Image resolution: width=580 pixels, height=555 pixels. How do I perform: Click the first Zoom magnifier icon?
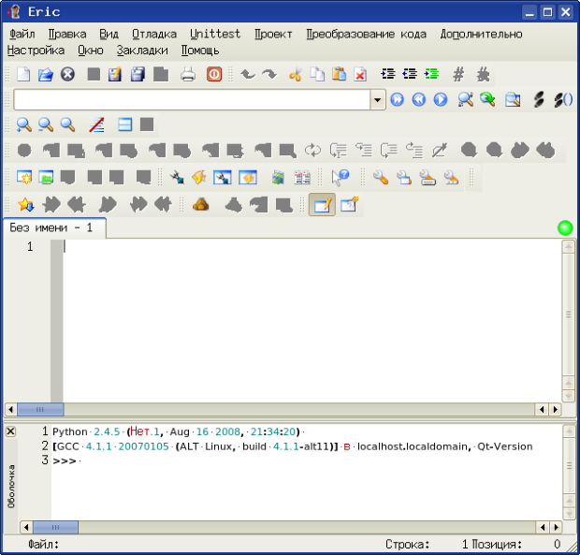23,124
